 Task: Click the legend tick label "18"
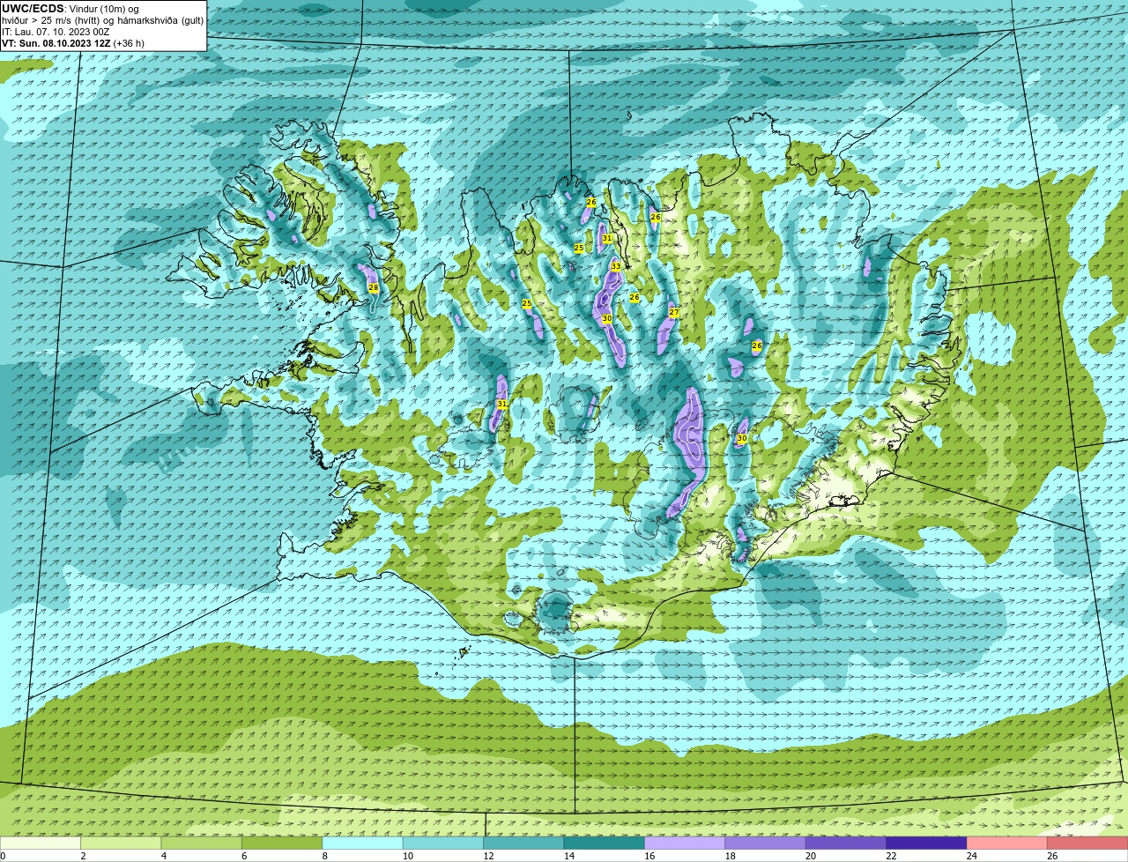(730, 856)
